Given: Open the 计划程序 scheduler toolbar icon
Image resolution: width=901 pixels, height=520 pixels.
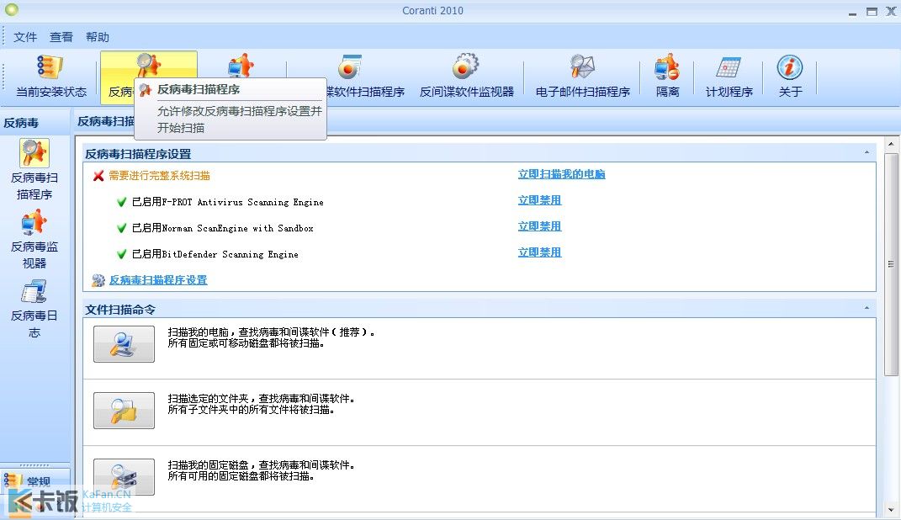Looking at the screenshot, I should (729, 77).
